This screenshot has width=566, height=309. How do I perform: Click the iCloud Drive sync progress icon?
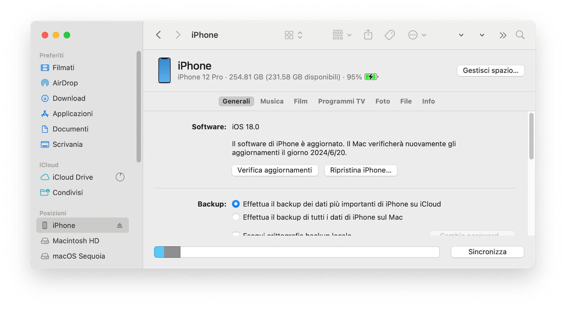[x=120, y=177]
